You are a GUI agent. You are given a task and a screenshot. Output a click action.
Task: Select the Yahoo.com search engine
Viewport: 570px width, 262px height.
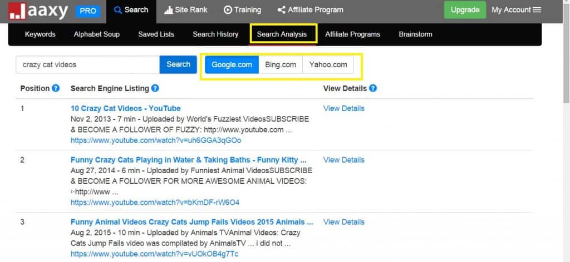[328, 65]
